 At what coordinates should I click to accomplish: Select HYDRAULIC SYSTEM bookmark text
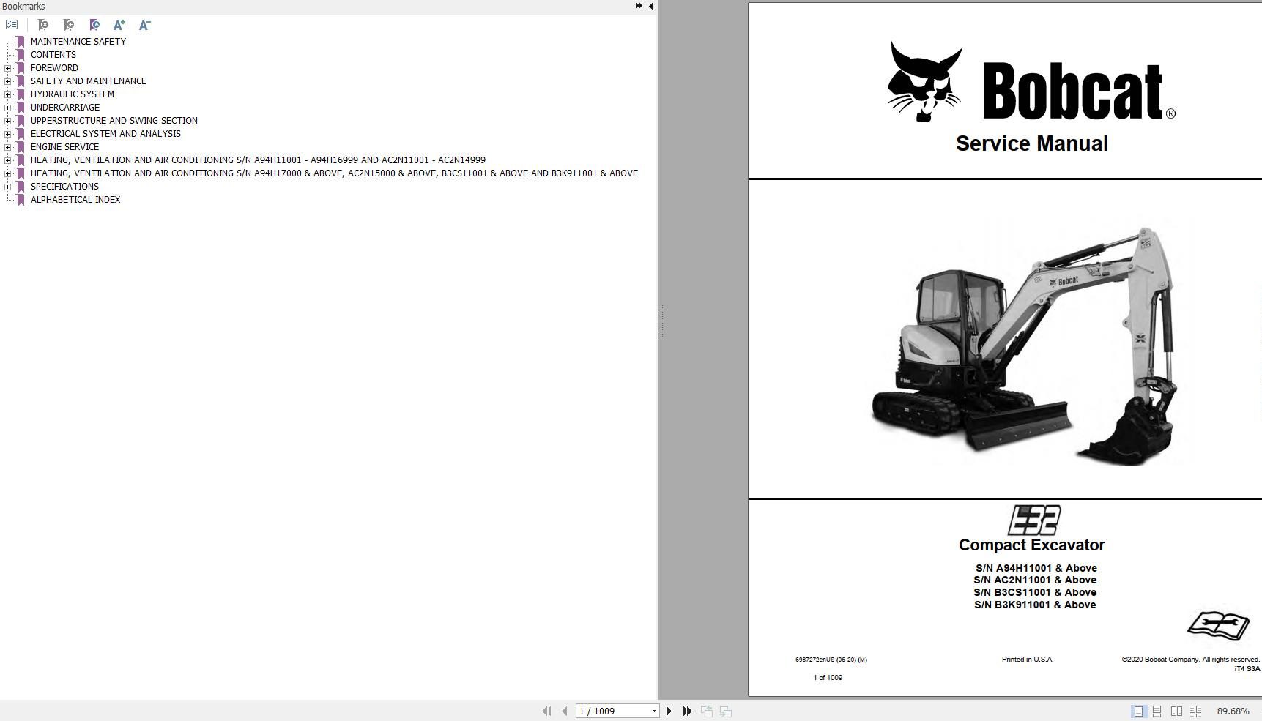point(73,94)
